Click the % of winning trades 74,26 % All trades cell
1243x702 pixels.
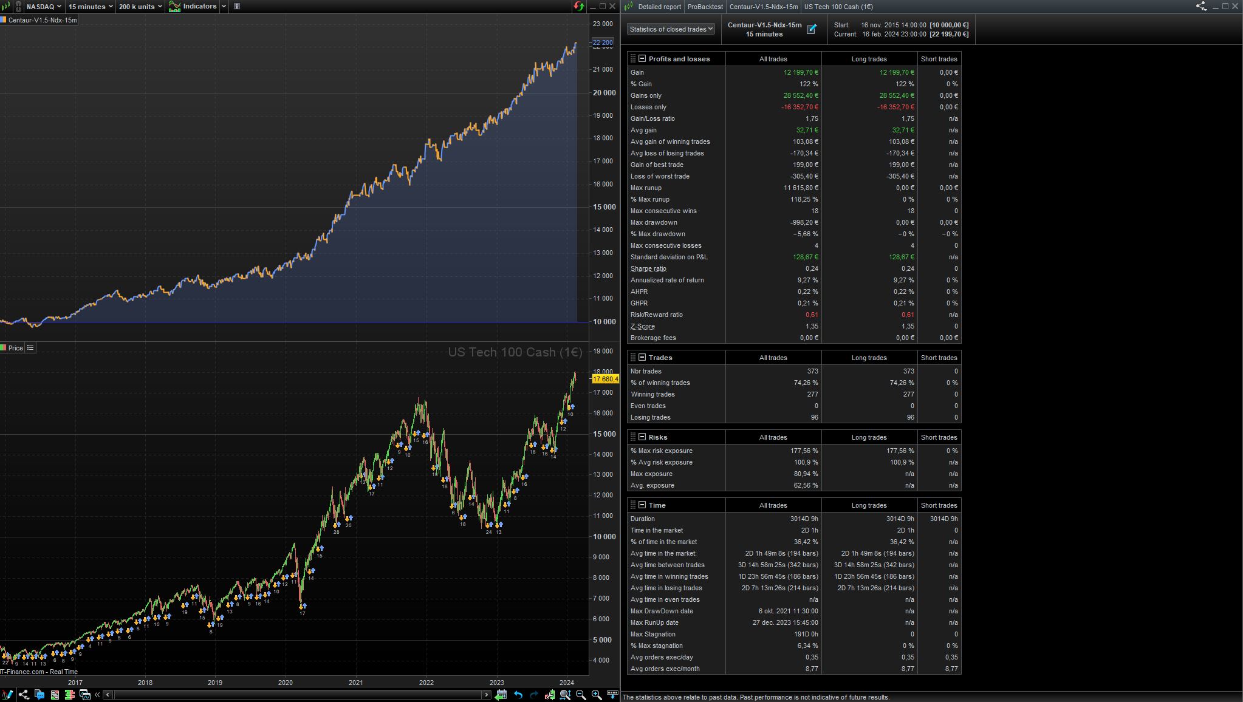pos(773,383)
